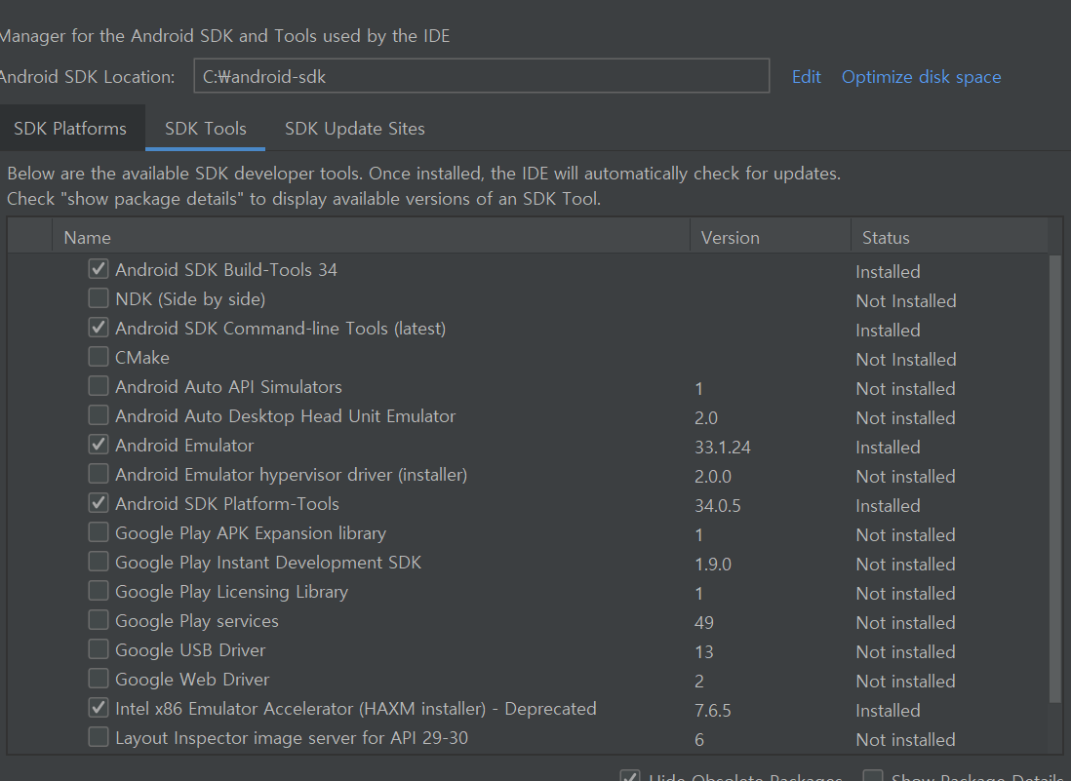Click Not Installed status of CMake
Screen dimensions: 1071x781
906,359
